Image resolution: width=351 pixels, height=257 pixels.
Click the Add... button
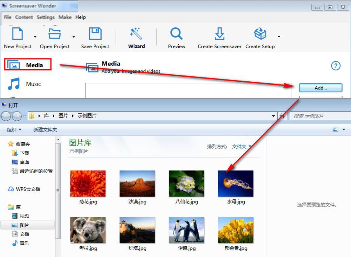click(320, 88)
